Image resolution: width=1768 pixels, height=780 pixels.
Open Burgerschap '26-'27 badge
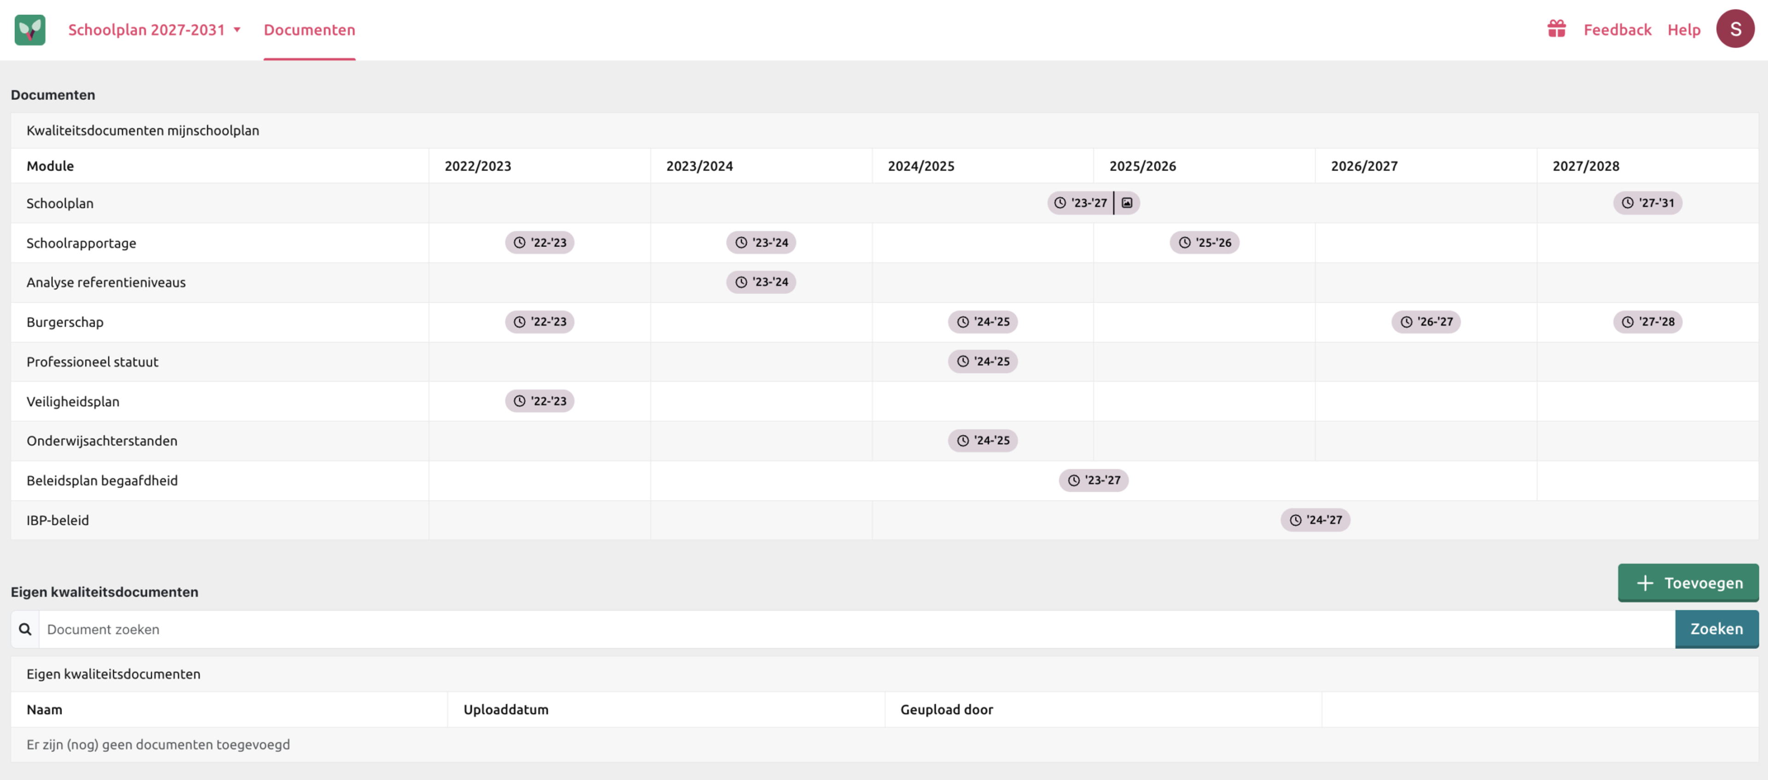pos(1426,321)
